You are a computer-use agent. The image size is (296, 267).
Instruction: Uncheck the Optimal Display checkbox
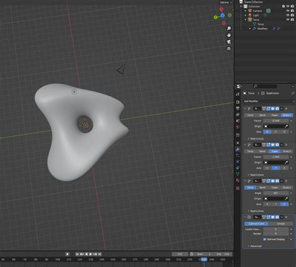(265, 239)
